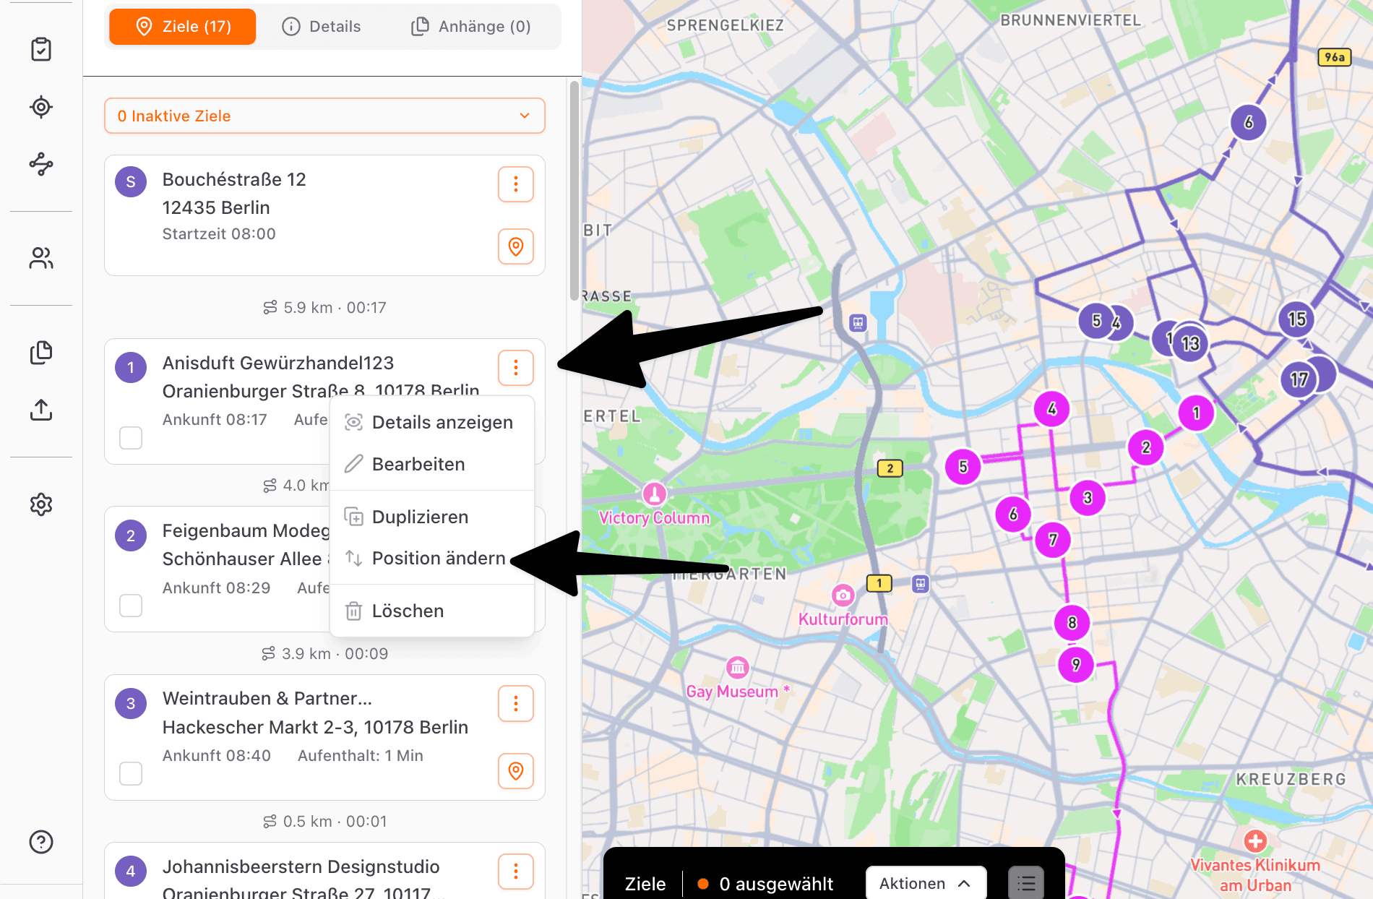The width and height of the screenshot is (1373, 899).
Task: Open the clipboard tasks icon in sidebar
Action: (x=41, y=49)
